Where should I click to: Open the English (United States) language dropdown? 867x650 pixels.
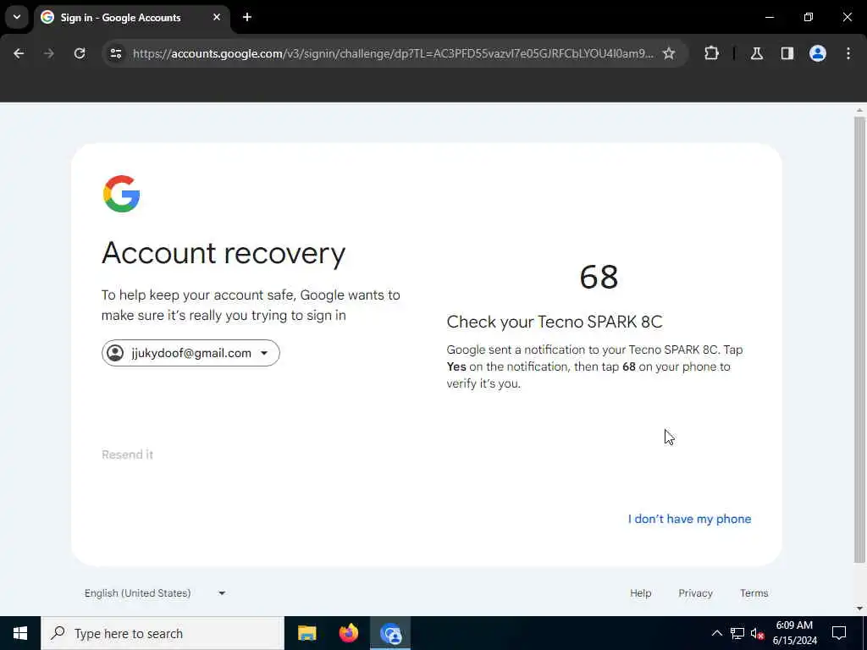click(155, 593)
